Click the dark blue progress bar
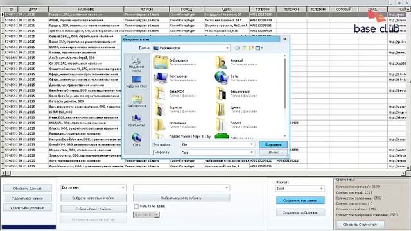The width and height of the screenshot is (411, 231). pyautogui.click(x=28, y=227)
